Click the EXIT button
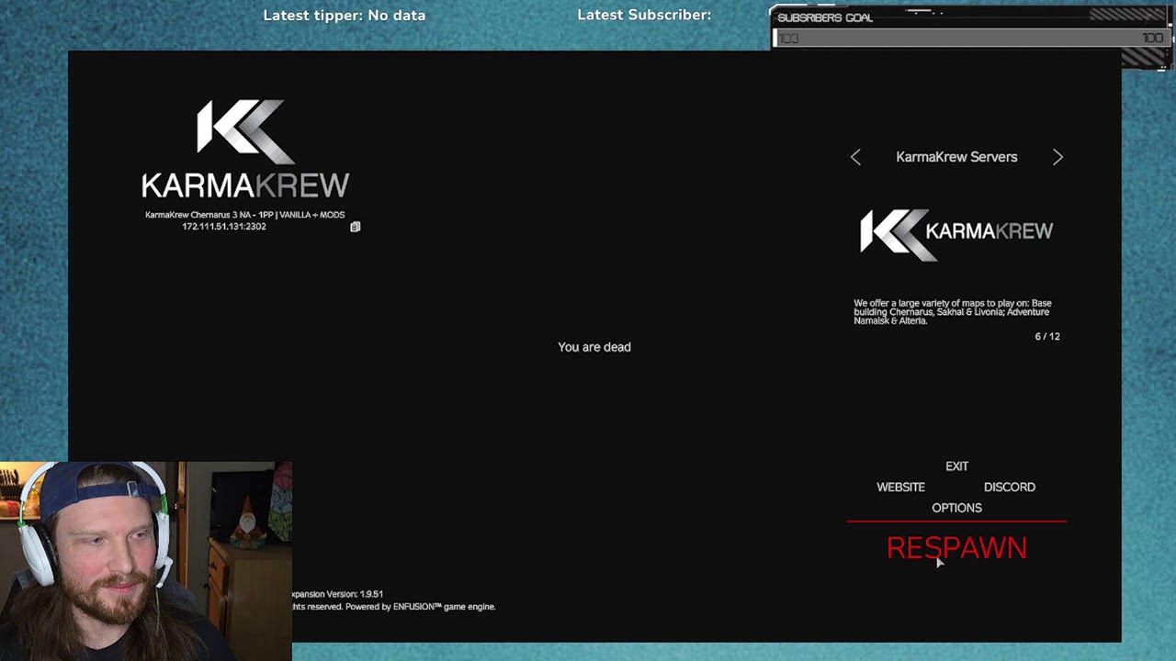1176x661 pixels. [x=956, y=466]
